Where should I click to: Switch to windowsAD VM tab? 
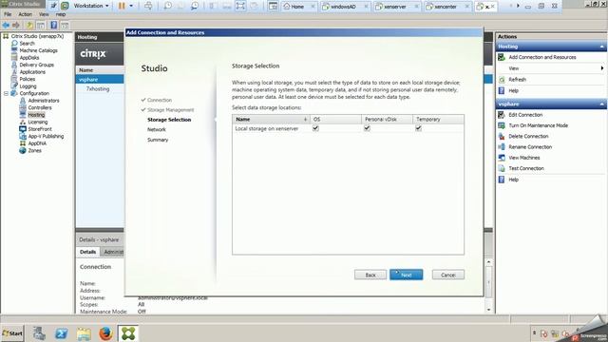(x=344, y=7)
